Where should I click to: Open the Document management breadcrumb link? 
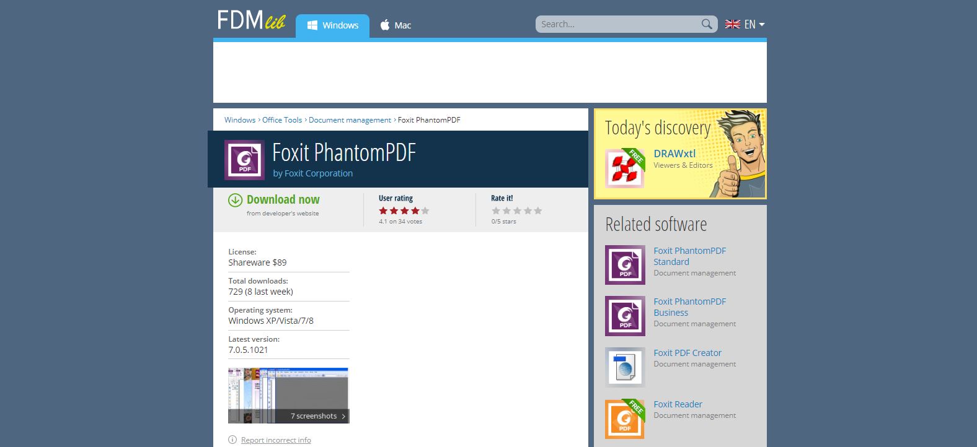[x=350, y=120]
